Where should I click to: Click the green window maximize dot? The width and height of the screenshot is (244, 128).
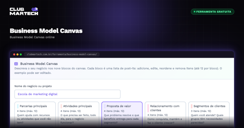(21, 54)
